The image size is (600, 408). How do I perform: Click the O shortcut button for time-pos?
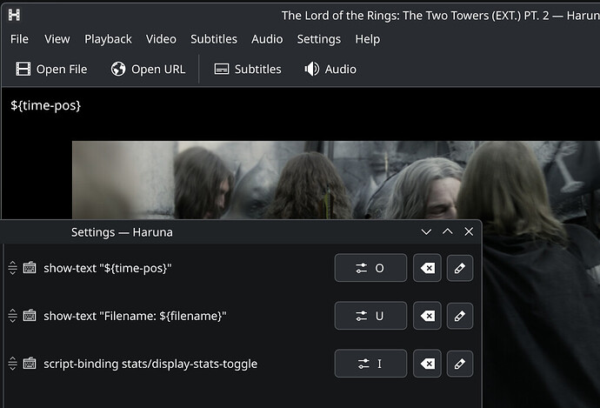coord(370,269)
